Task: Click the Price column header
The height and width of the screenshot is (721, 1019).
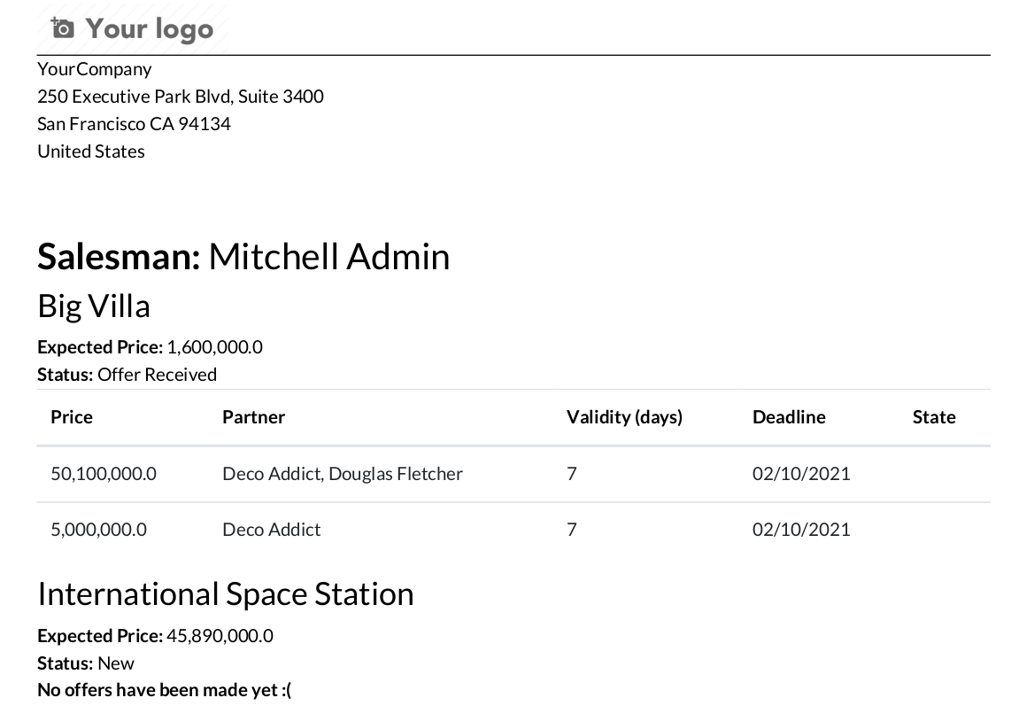Action: click(71, 416)
